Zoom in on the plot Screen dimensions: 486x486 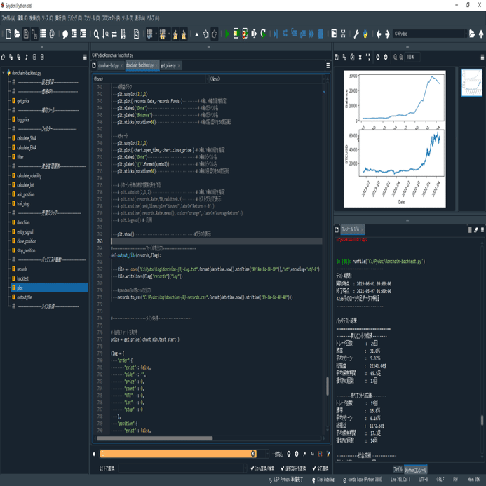tap(401, 57)
